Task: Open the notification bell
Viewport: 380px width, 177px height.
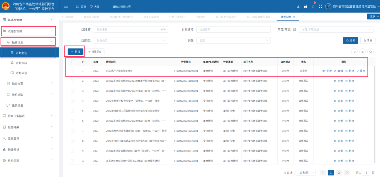Action: 313,6
